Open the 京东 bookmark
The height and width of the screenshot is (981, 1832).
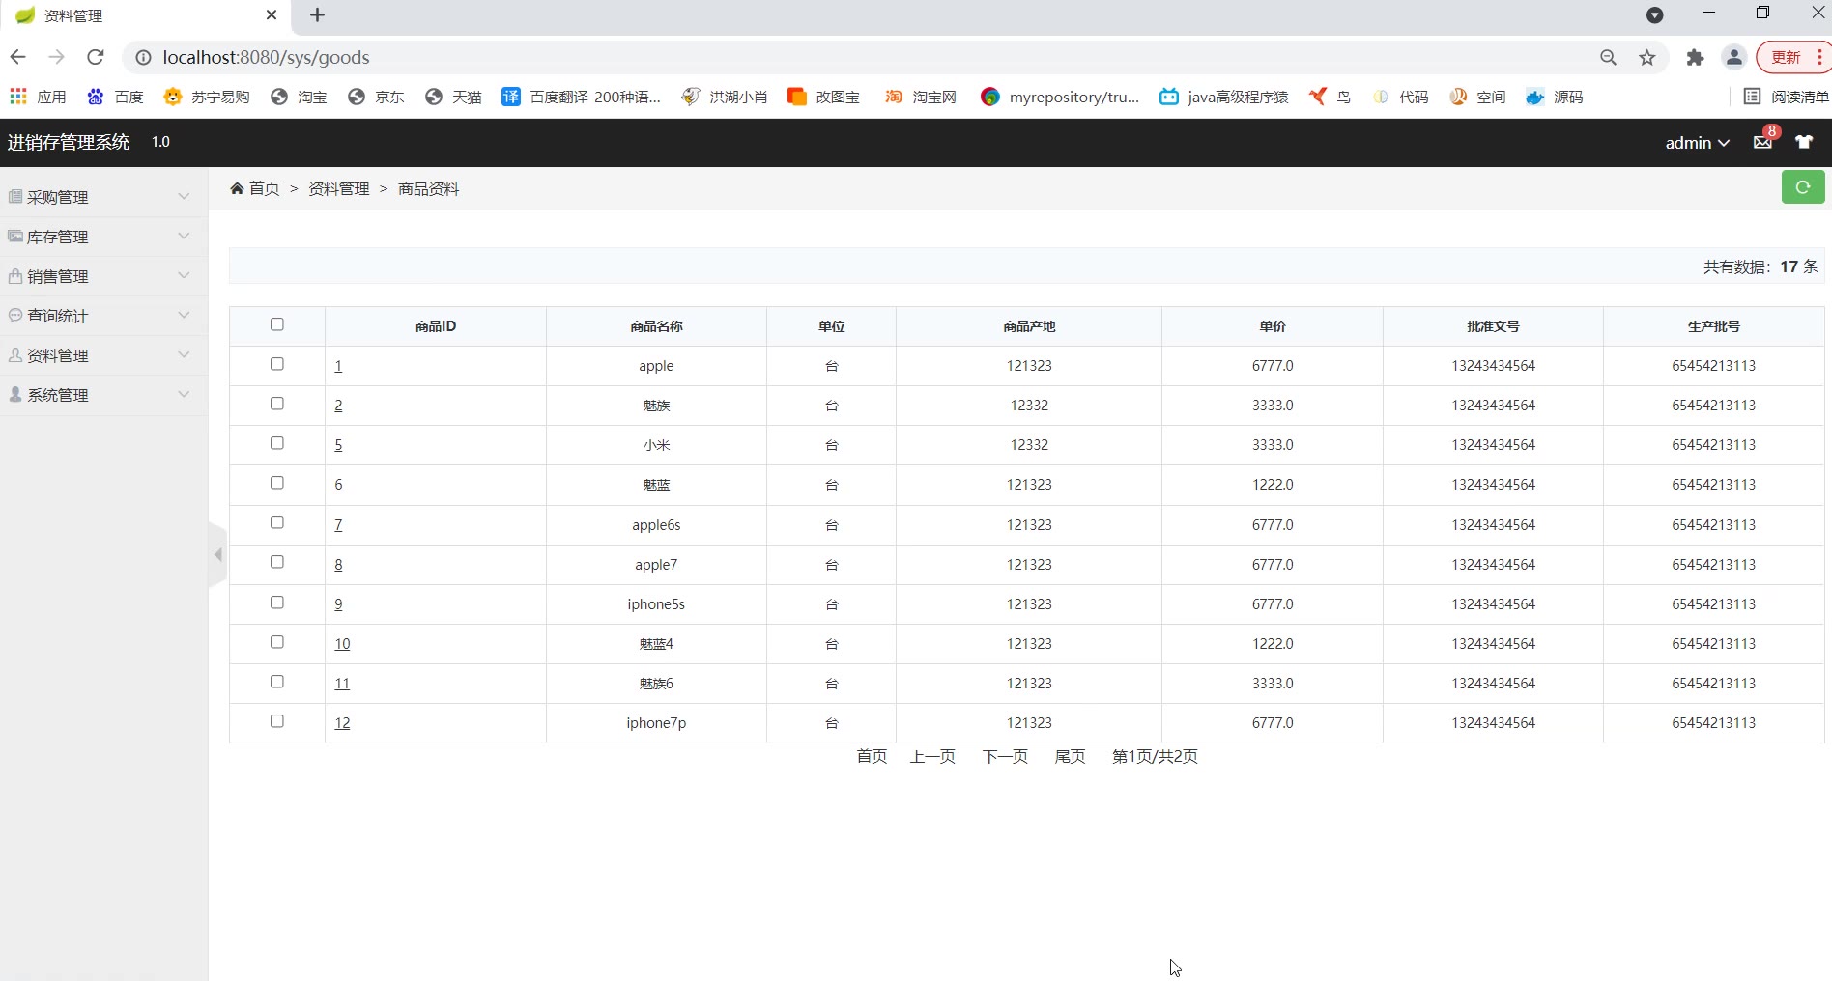point(376,97)
